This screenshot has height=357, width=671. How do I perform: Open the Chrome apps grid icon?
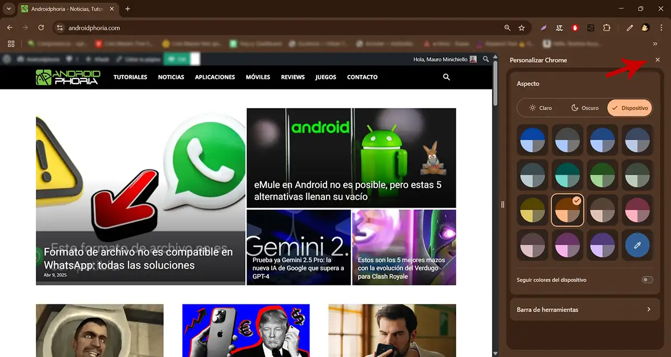pyautogui.click(x=11, y=44)
